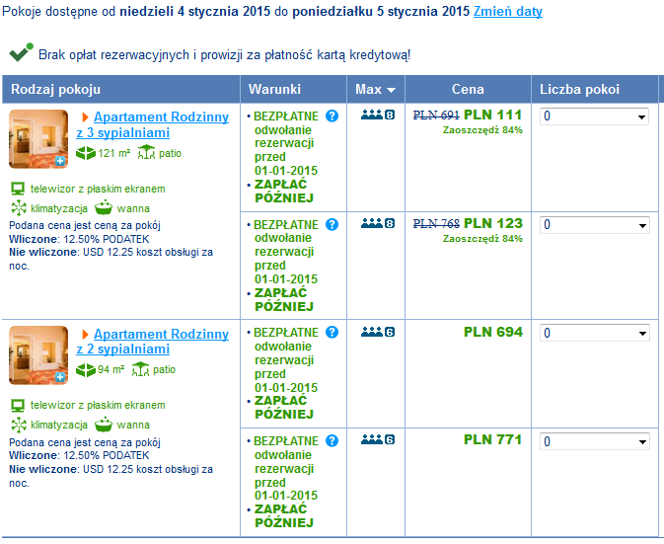664x544 pixels.
Task: Open room count dropdown for PLN 771
Action: tap(594, 441)
